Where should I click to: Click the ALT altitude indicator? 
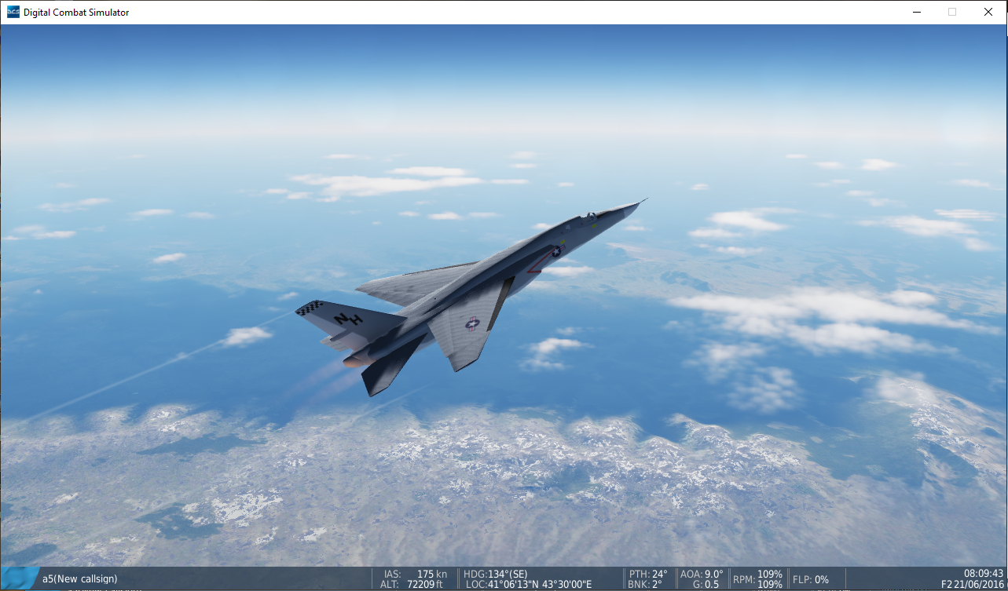click(412, 584)
